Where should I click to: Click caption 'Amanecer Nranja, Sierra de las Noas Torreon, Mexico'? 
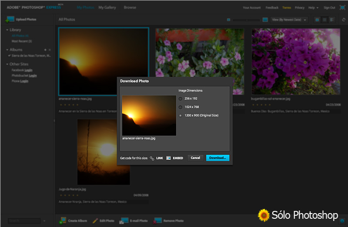(93, 202)
